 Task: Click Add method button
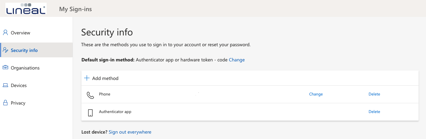coord(105,78)
